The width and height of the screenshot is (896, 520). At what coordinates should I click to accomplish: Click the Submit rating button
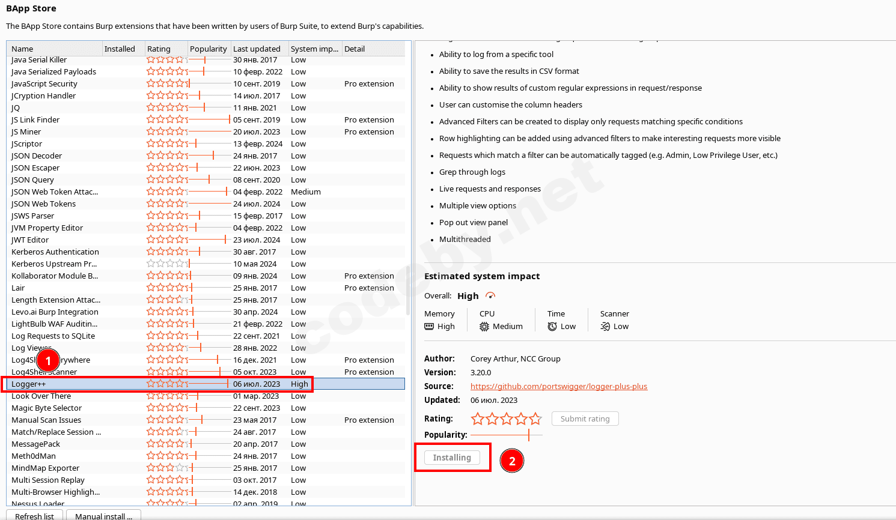click(x=585, y=419)
